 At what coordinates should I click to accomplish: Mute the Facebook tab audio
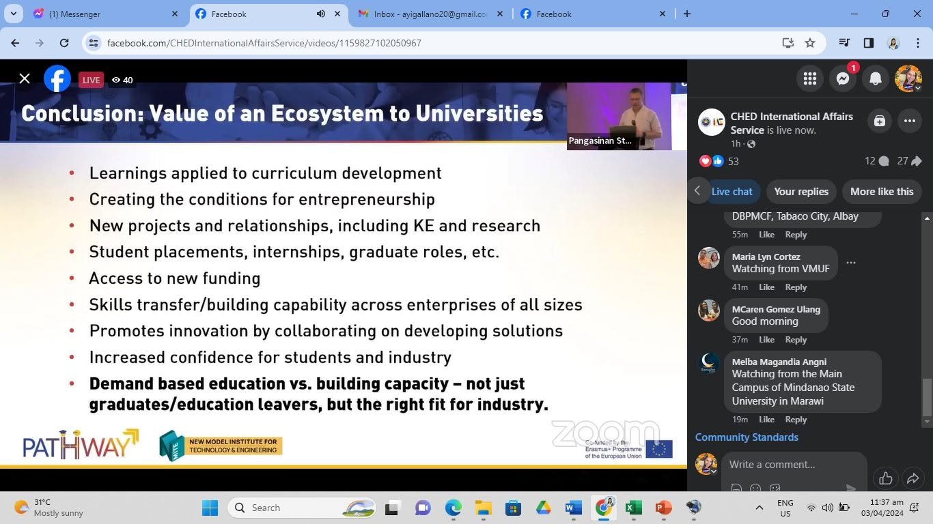coord(321,14)
